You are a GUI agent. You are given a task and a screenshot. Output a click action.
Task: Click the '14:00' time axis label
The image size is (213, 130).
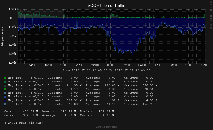pyautogui.click(x=32, y=65)
